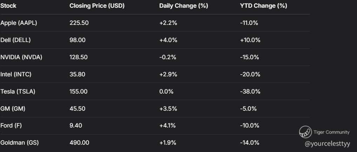Select the Tesla (TSLA) stock name
Viewport: 357px width, 152px height.
(18, 92)
